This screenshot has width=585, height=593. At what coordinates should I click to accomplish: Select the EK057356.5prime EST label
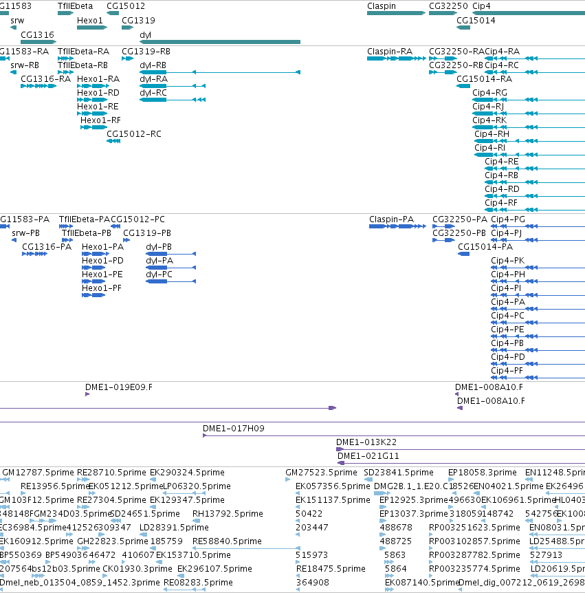(333, 486)
